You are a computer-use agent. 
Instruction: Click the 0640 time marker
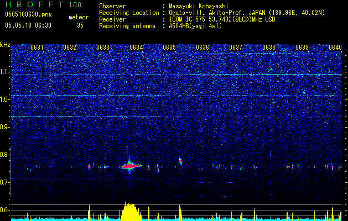(x=335, y=48)
